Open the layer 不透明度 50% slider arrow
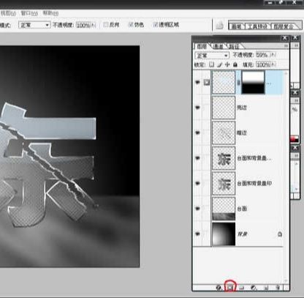 click(x=273, y=55)
